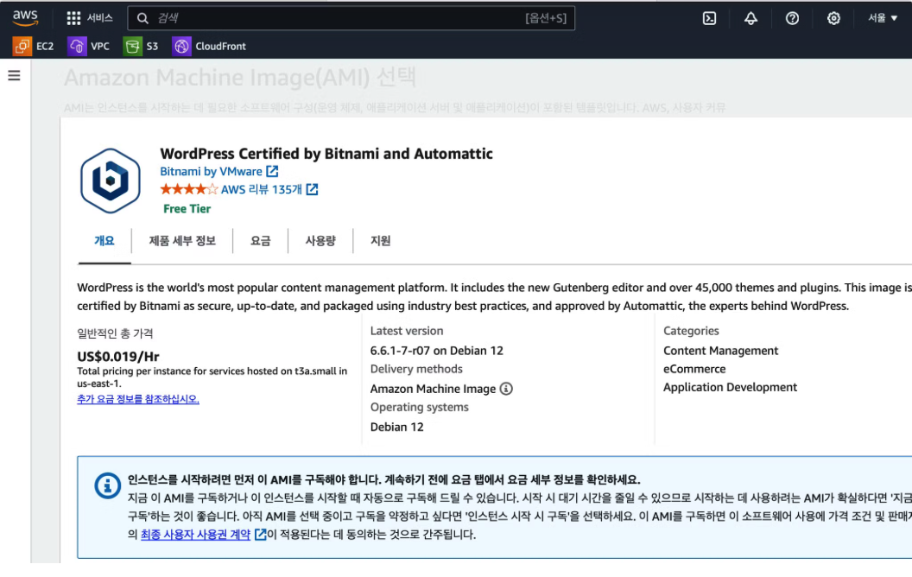This screenshot has width=912, height=577.
Task: Click the 서비스 label in top bar
Action: click(99, 18)
